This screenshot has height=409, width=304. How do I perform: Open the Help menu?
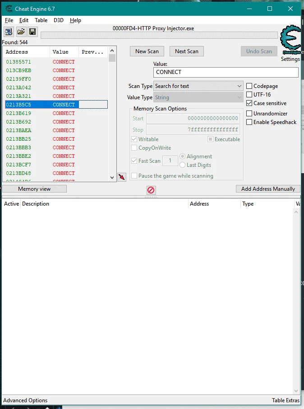75,20
